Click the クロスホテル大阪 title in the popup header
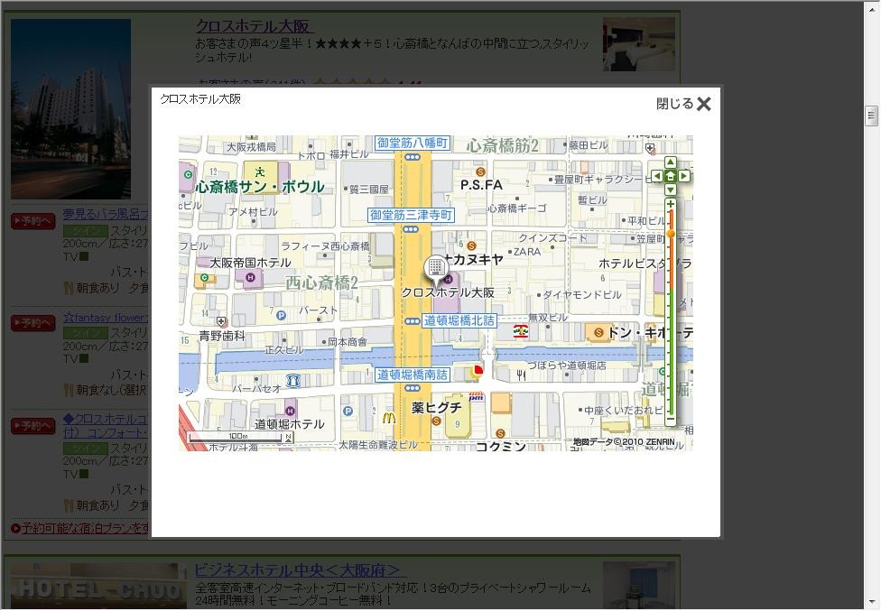Image resolution: width=881 pixels, height=611 pixels. 200,99
